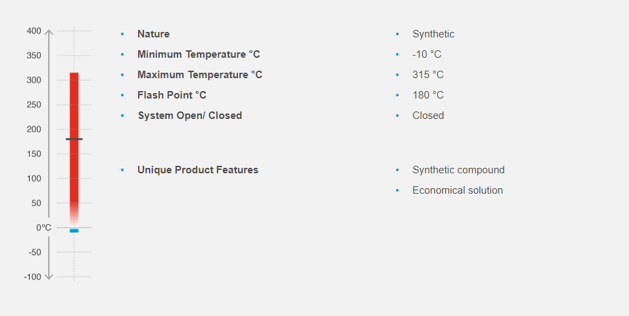The image size is (629, 316).
Task: Click the -10 °C minimum temperature value
Action: pos(427,54)
